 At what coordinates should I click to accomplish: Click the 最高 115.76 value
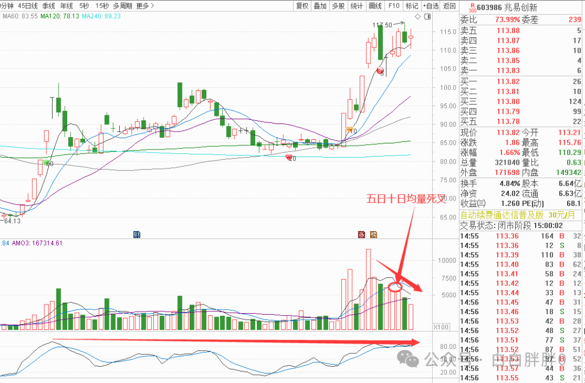pos(569,142)
